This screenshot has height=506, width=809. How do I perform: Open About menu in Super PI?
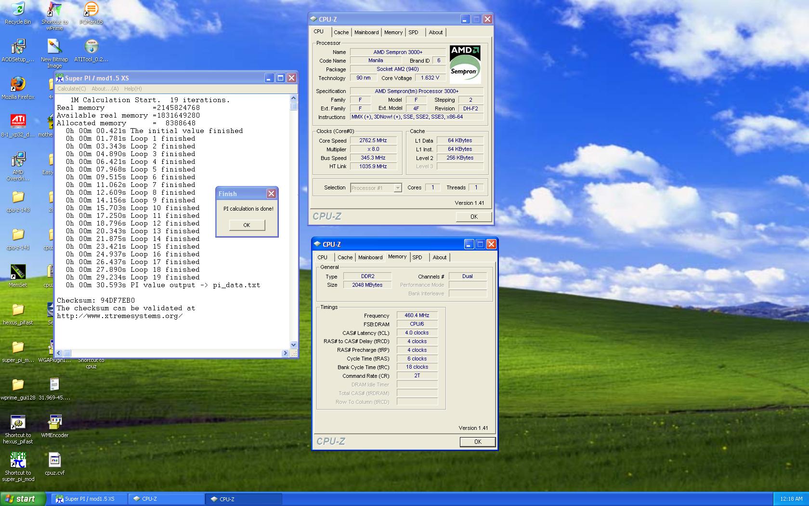[105, 89]
